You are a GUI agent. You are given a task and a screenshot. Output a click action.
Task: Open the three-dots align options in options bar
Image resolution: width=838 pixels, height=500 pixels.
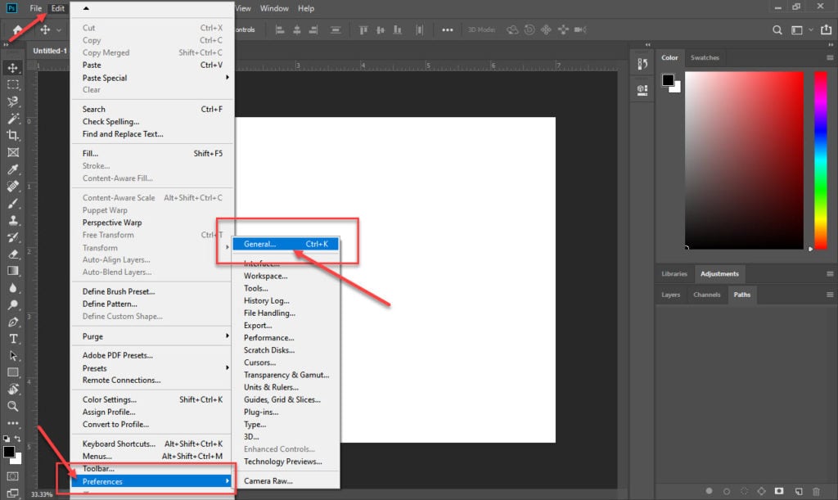(x=448, y=30)
